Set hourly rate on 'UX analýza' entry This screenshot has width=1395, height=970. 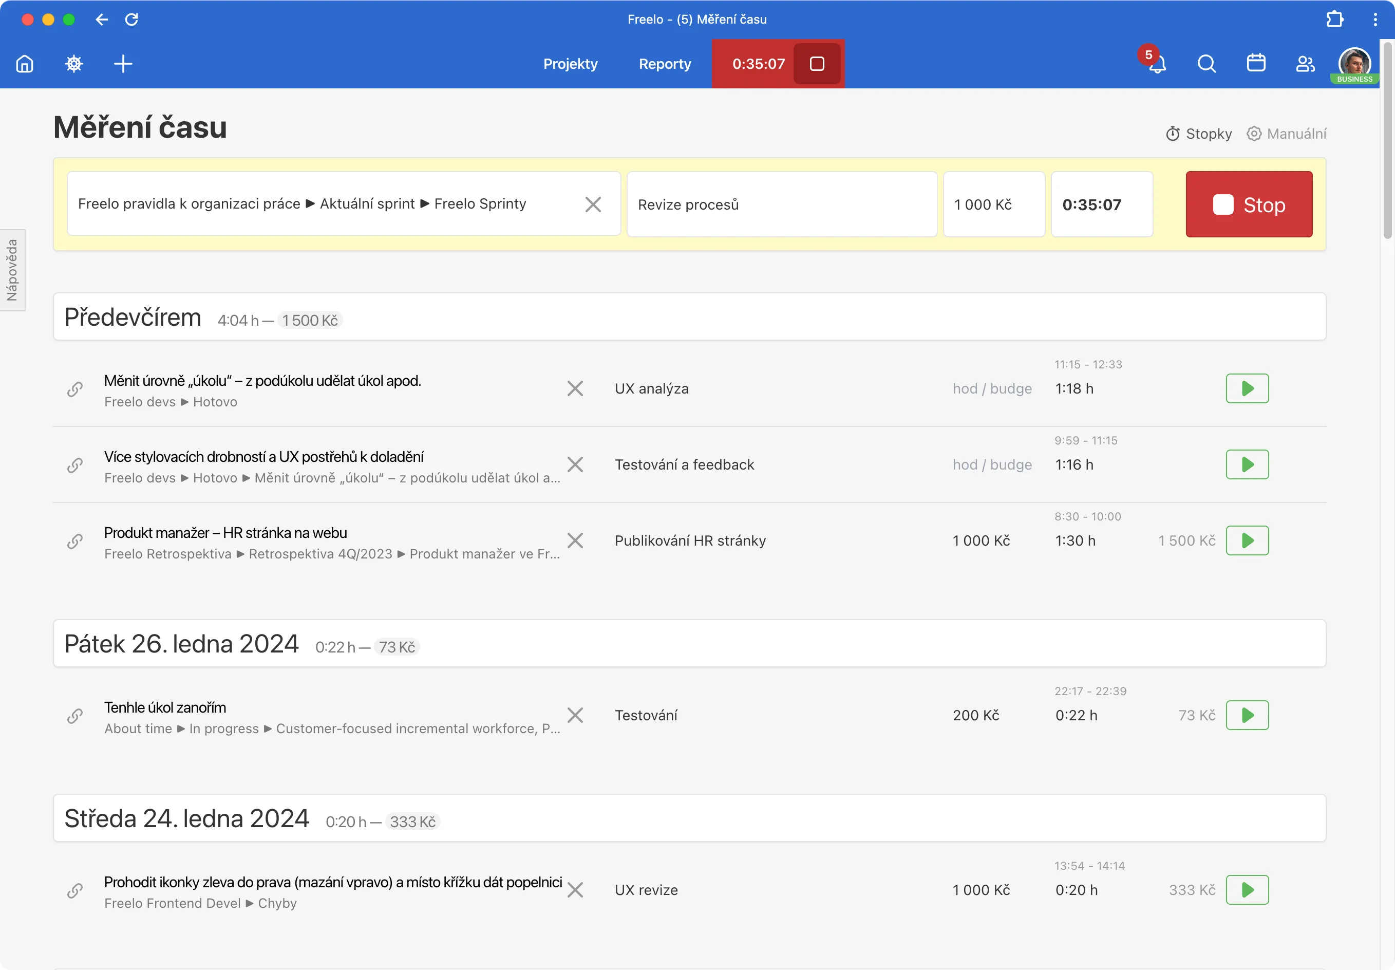992,389
